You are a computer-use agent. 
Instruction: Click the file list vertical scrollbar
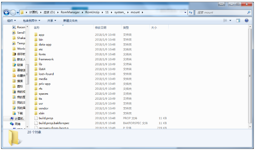tap(250, 76)
